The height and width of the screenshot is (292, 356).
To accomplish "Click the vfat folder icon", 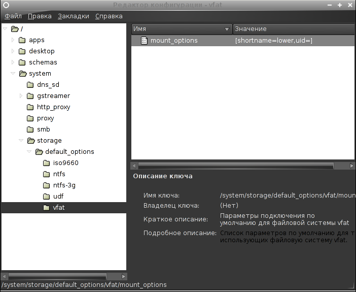I will (x=46, y=208).
